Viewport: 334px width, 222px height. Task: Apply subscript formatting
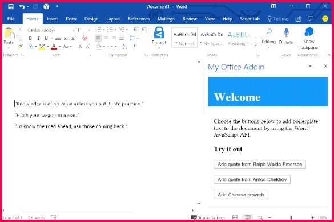click(x=66, y=39)
